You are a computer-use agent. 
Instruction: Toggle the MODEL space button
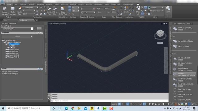114,104
